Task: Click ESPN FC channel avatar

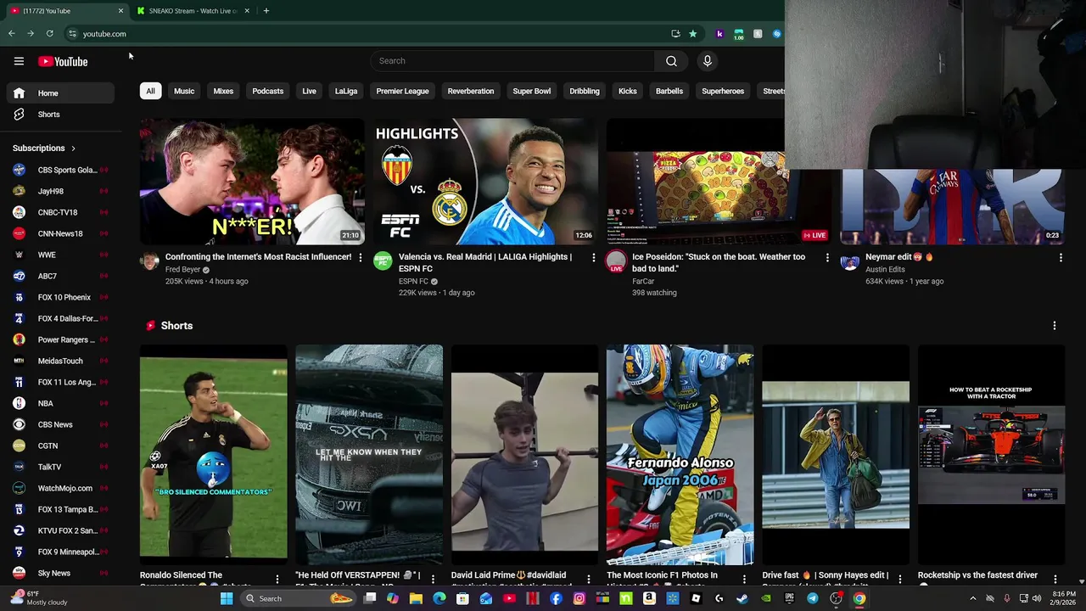Action: pos(383,261)
